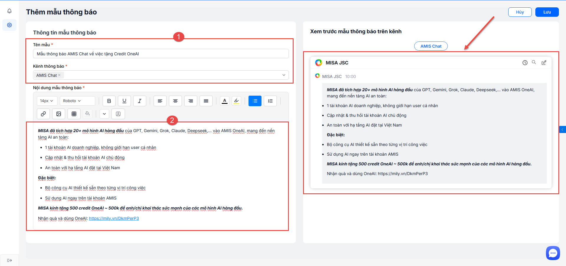This screenshot has height=266, width=566.
Task: Choose the yellow highlight color swatch
Action: pyautogui.click(x=236, y=101)
